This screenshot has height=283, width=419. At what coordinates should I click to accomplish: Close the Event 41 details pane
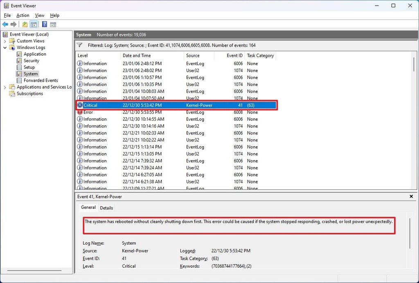click(x=411, y=196)
